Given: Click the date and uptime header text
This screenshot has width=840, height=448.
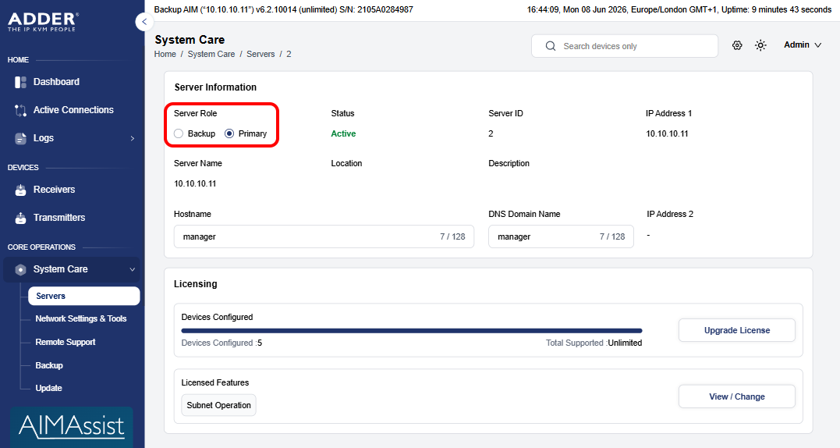Looking at the screenshot, I should [679, 9].
